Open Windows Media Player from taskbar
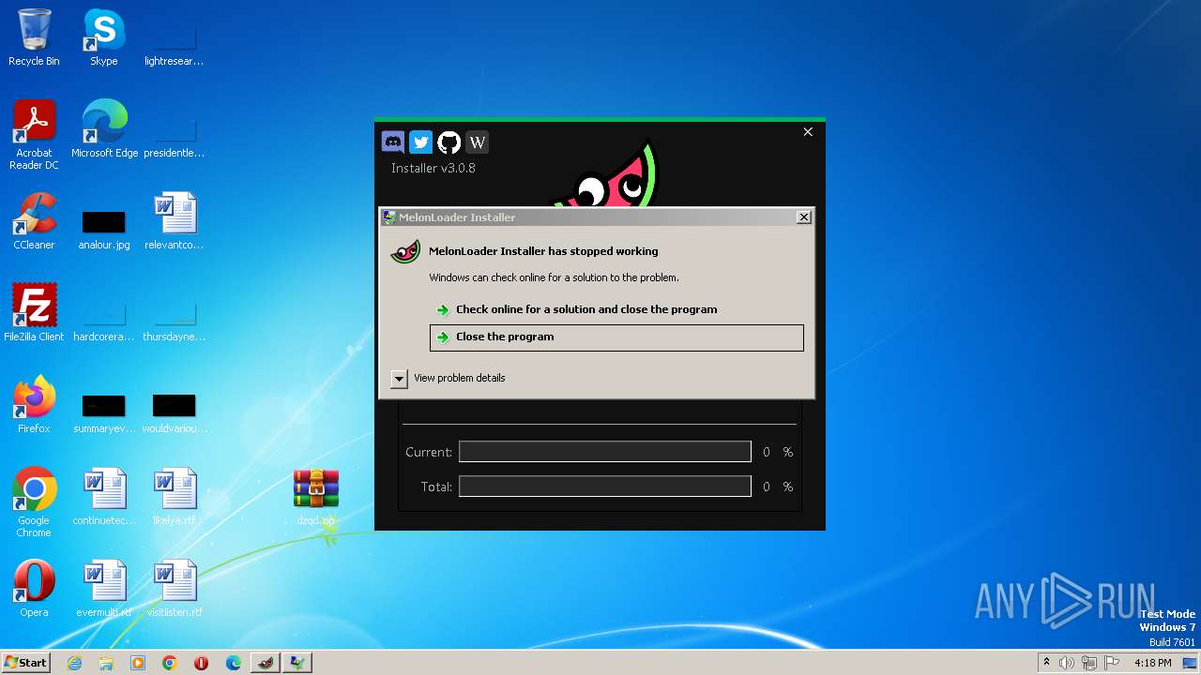 pyautogui.click(x=138, y=663)
